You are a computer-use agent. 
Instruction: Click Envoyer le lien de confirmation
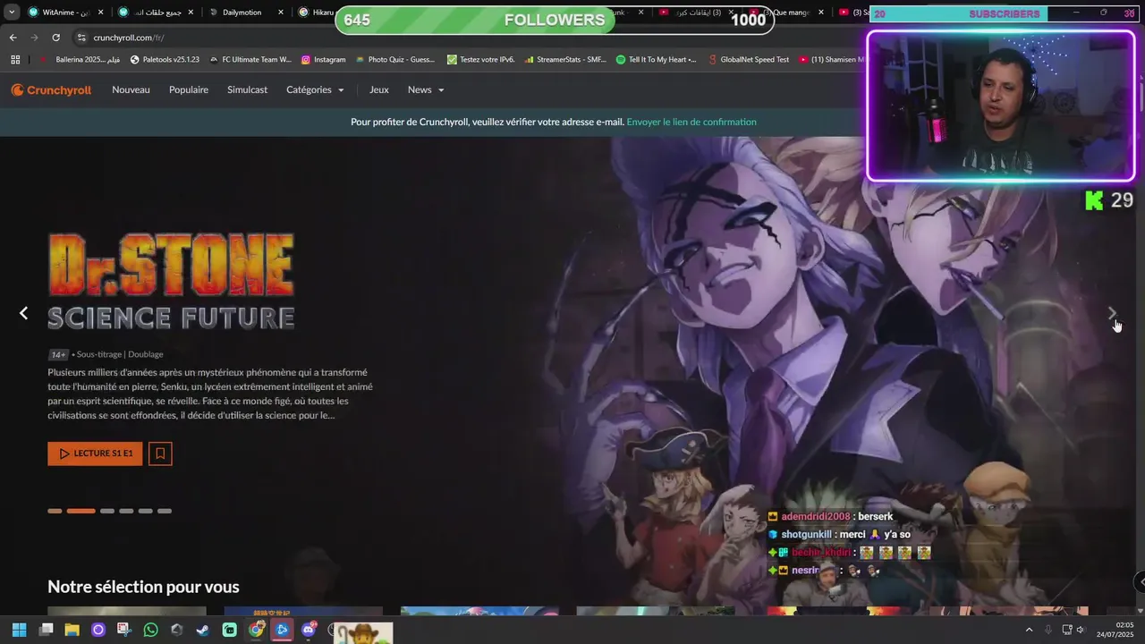pyautogui.click(x=691, y=122)
